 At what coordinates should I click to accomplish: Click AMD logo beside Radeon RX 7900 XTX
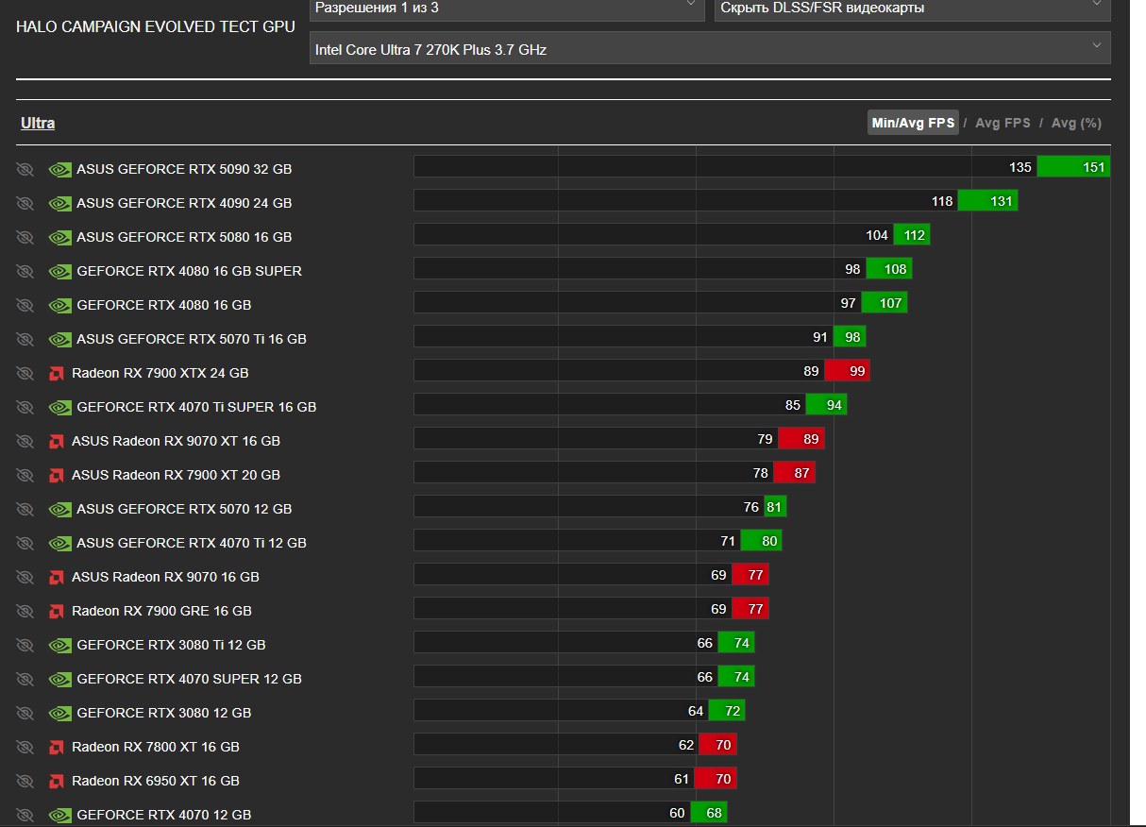coord(57,374)
